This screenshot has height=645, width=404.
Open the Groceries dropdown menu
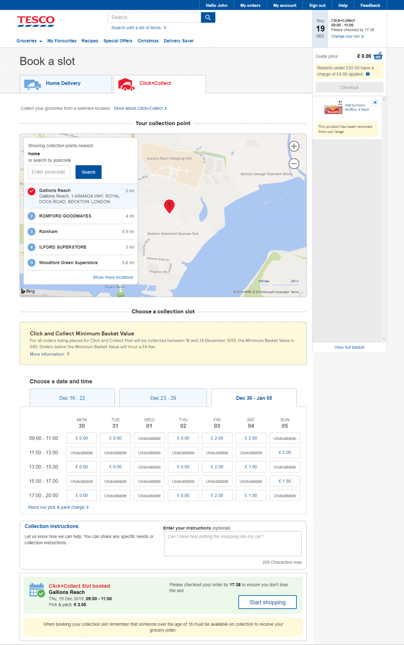click(28, 41)
